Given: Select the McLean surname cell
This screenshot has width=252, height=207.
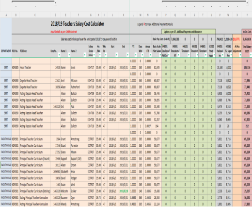Looking at the screenshot, I should 79,81.
